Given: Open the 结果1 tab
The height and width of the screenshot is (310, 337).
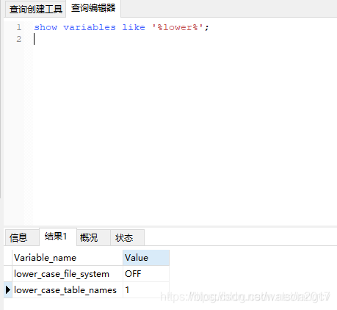Looking at the screenshot, I should (58, 237).
